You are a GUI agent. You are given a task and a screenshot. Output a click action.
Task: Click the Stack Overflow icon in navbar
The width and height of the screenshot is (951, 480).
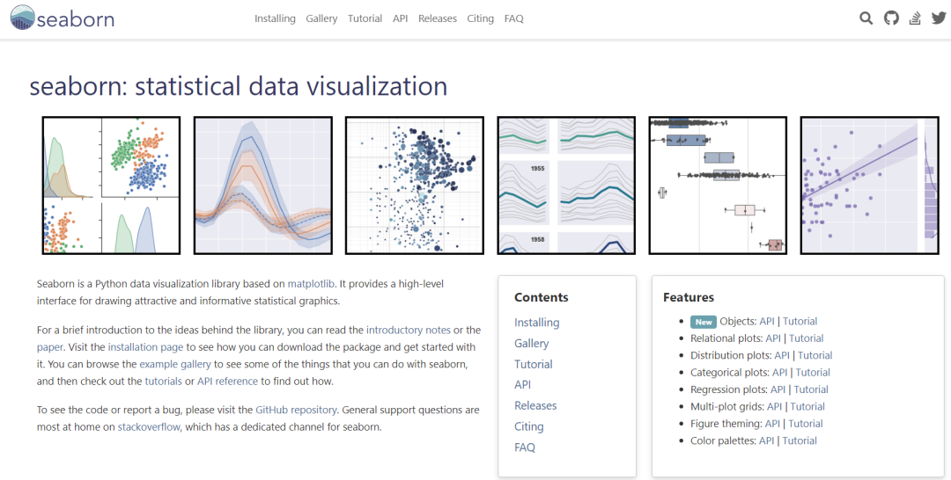click(915, 18)
